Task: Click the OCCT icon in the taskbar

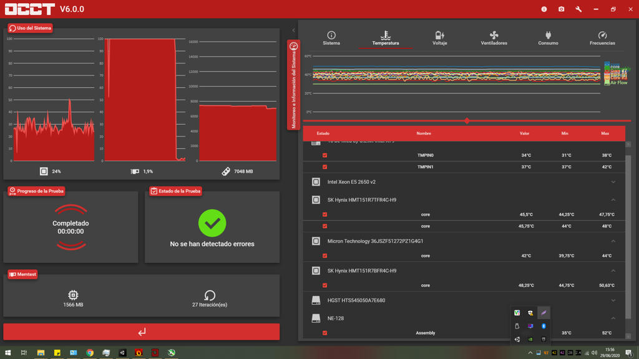Action: 155,353
